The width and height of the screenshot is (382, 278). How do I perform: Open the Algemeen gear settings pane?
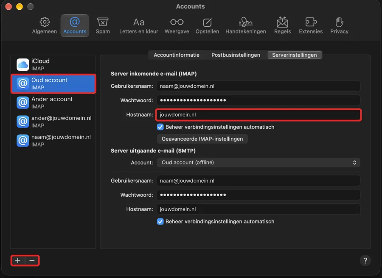44,25
